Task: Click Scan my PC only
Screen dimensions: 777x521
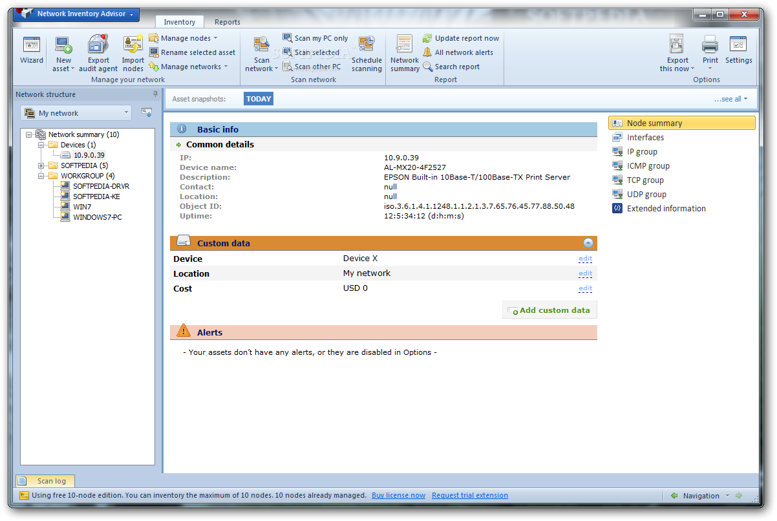Action: 315,38
